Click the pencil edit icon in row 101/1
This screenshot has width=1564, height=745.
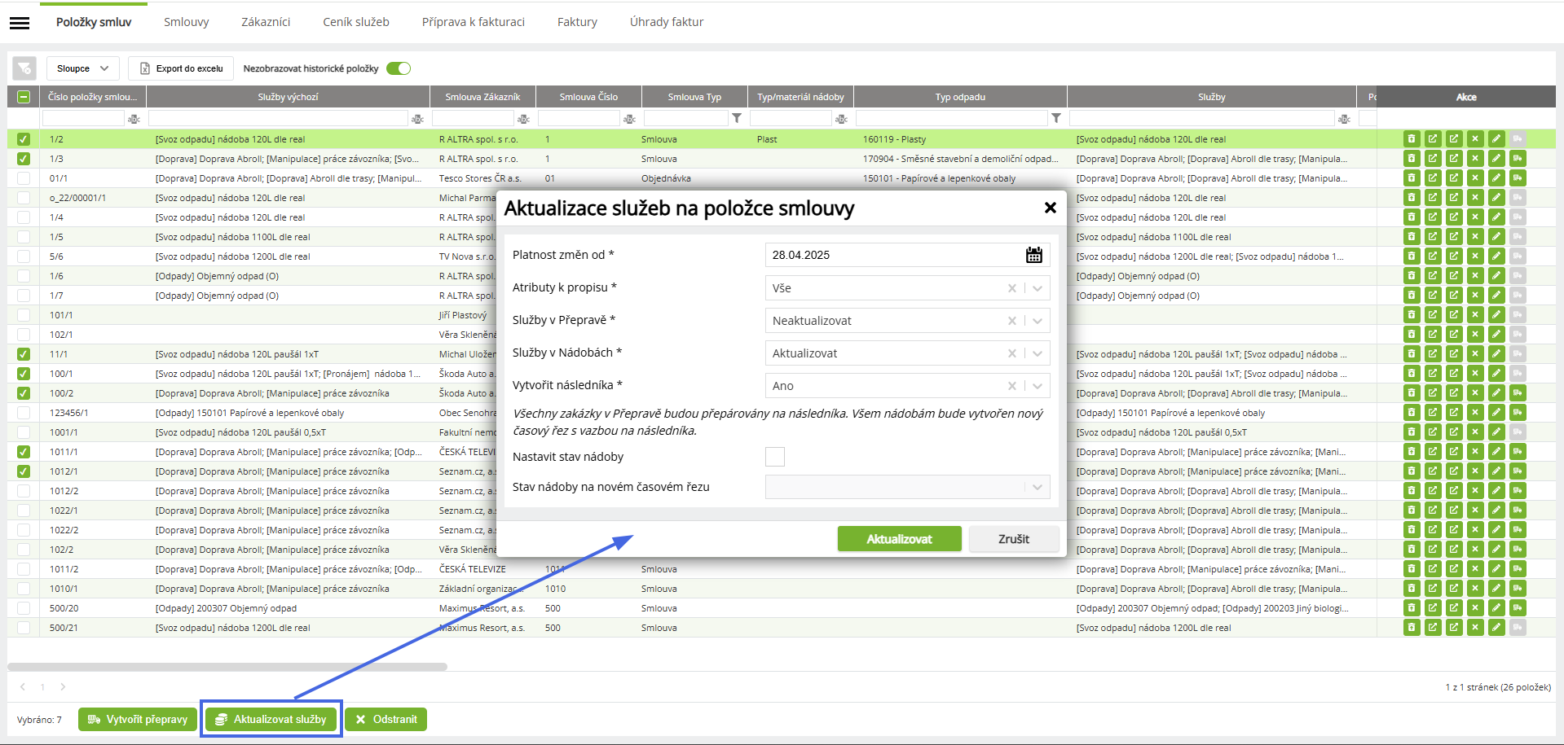1496,315
